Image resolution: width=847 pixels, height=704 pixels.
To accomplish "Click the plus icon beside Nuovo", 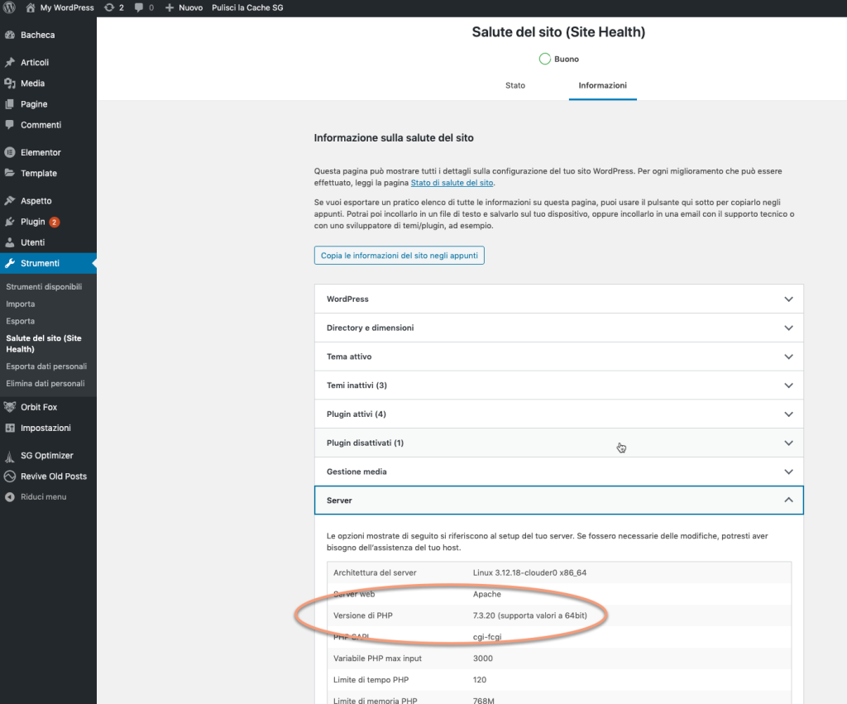I will pos(169,7).
